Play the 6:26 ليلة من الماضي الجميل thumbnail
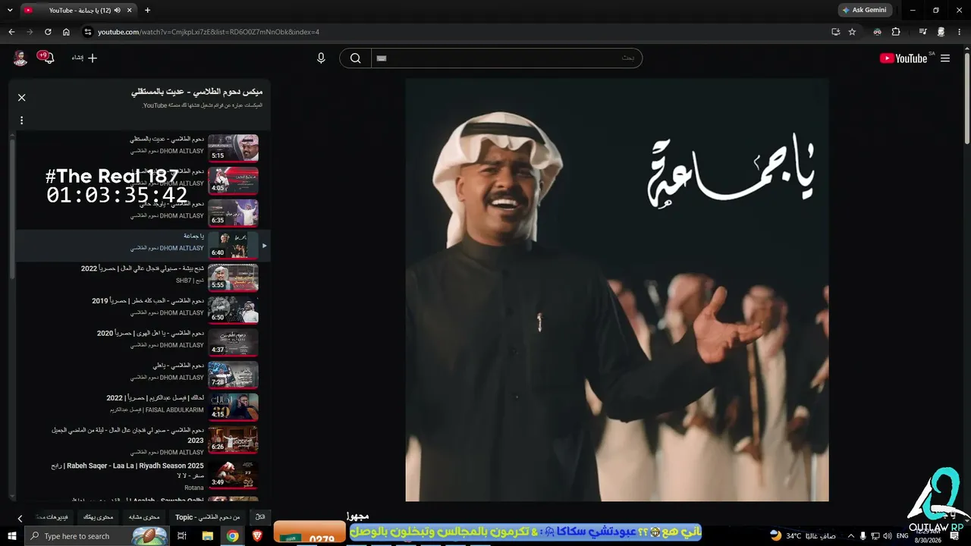Viewport: 971px width, 546px height. 233,440
